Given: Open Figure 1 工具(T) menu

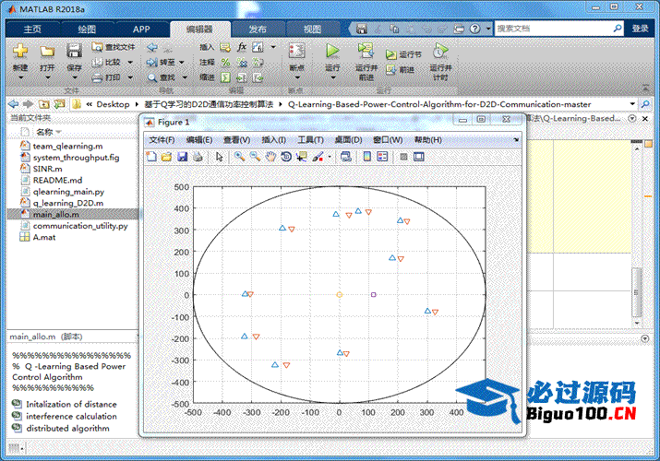Looking at the screenshot, I should click(x=311, y=139).
